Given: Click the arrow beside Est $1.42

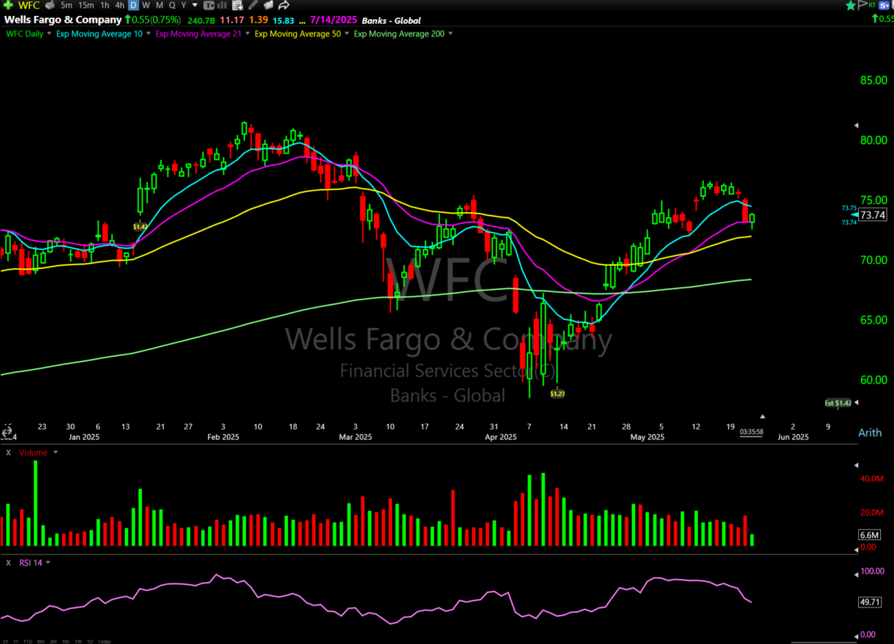Looking at the screenshot, I should click(x=856, y=402).
